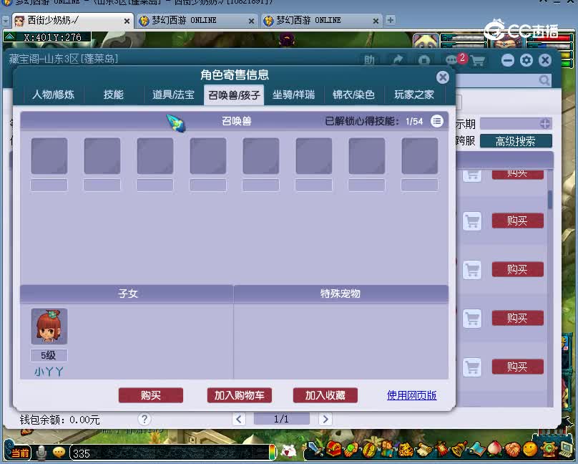Image resolution: width=578 pixels, height=464 pixels.
Task: Click the sword attack icon in bottom toolbar
Action: 315,448
